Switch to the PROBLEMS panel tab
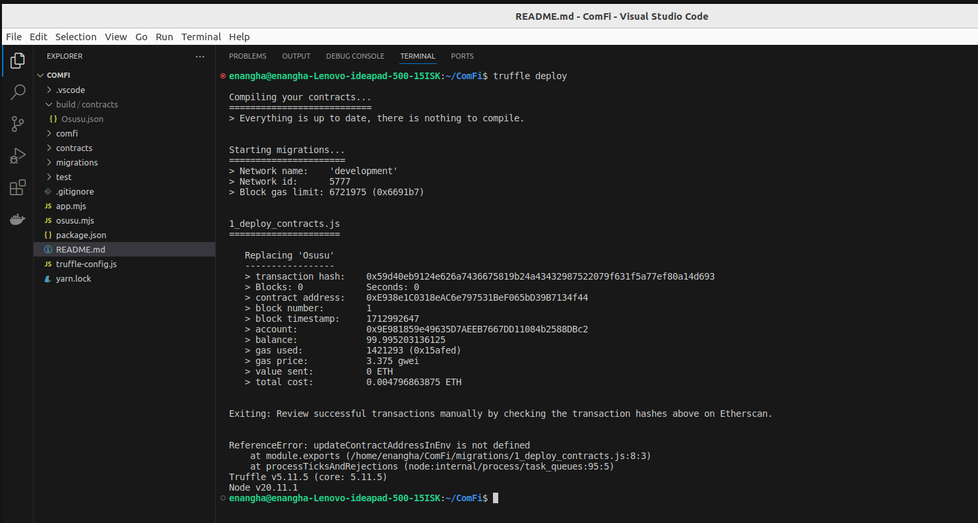Viewport: 978px width, 523px height. point(248,57)
